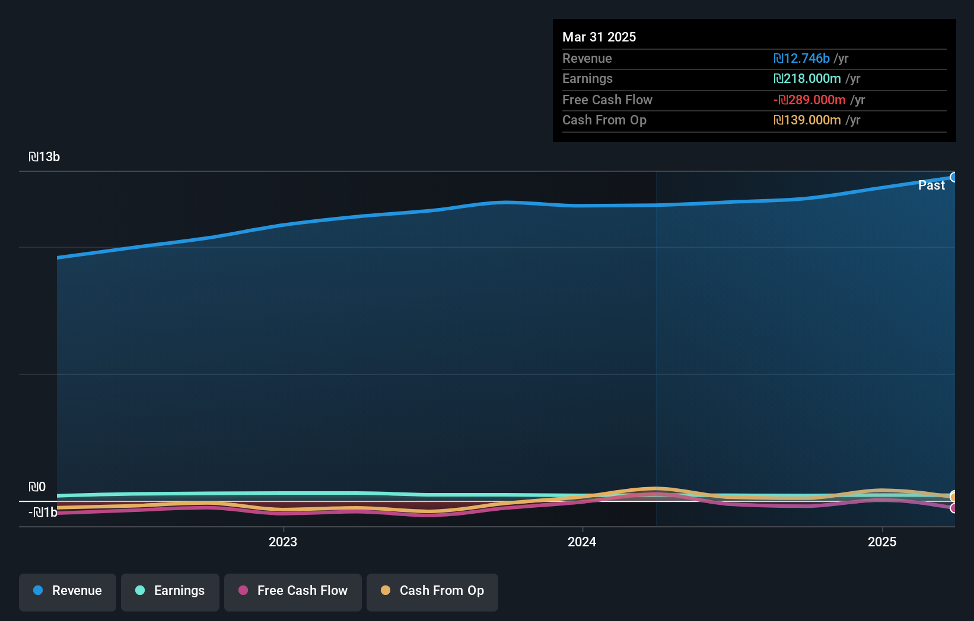This screenshot has height=621, width=974.
Task: Click the Cash From Op tooltip row label
Action: click(x=604, y=120)
